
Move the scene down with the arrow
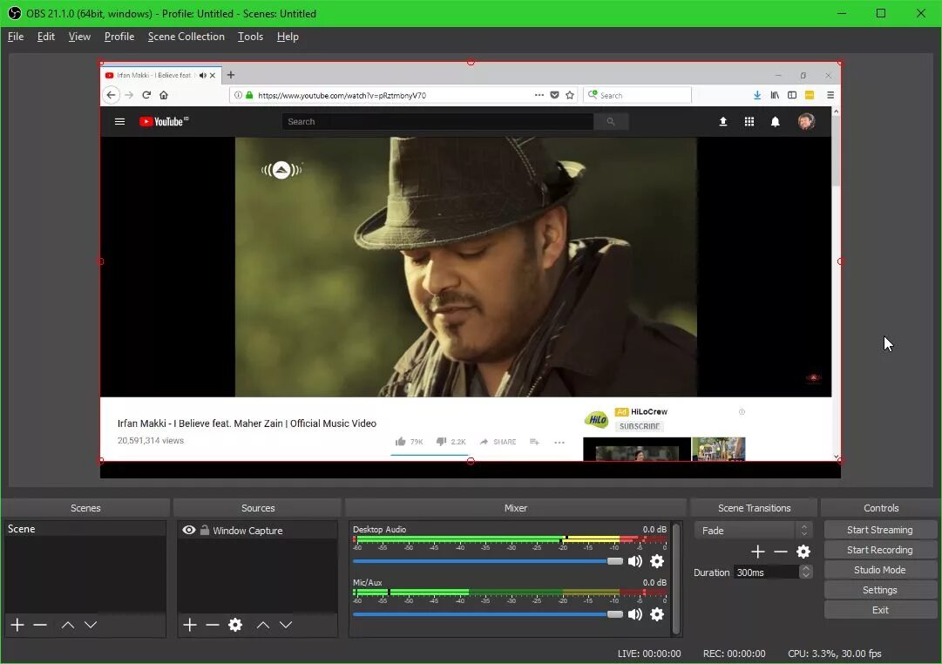(x=91, y=625)
